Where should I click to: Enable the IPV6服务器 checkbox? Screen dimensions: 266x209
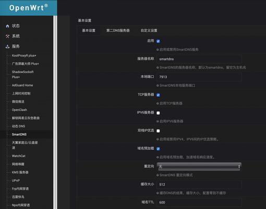(x=158, y=113)
